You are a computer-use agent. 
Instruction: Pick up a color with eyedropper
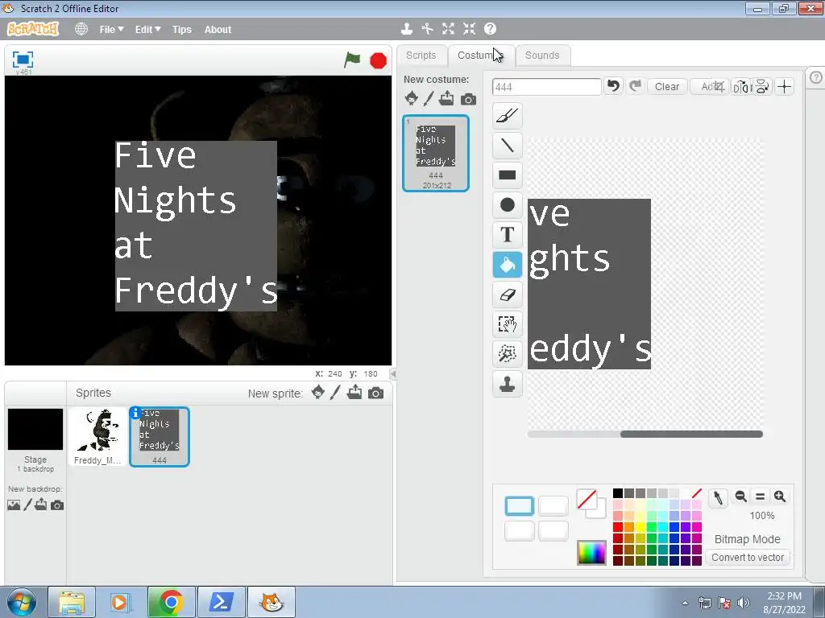coord(718,497)
